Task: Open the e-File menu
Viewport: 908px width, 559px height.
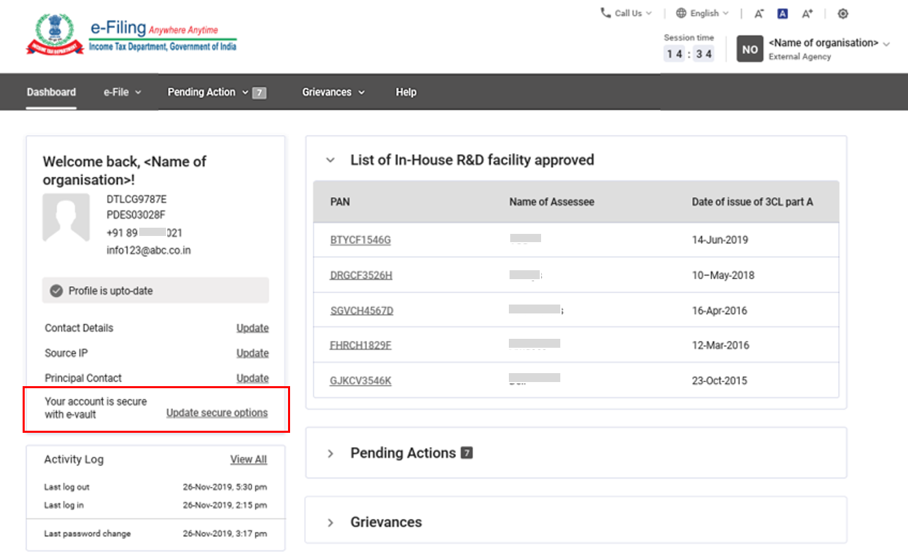Action: click(122, 92)
